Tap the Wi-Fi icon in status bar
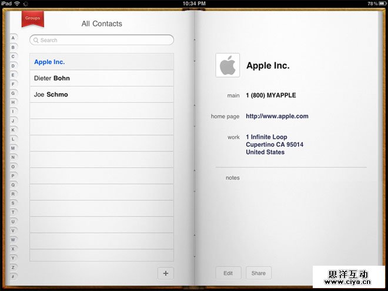This screenshot has height=291, width=388. [x=17, y=4]
